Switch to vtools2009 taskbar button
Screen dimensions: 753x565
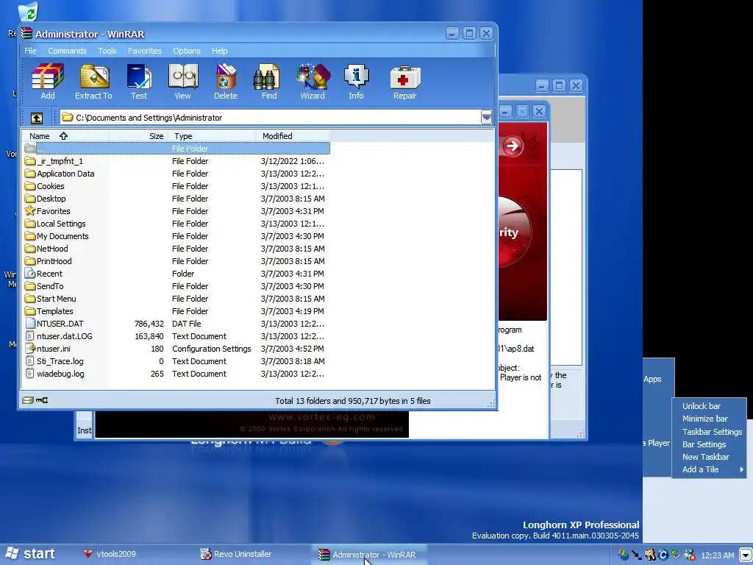109,554
